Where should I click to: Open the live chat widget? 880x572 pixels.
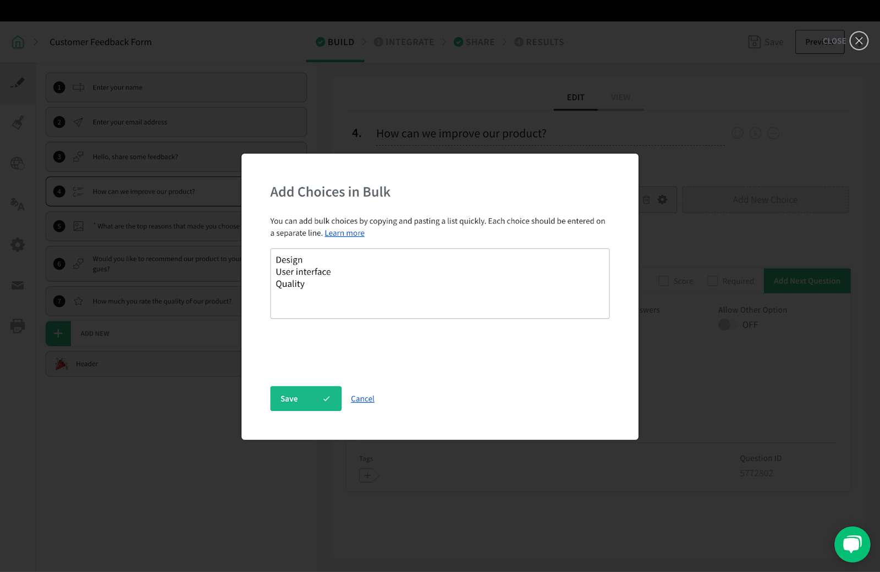click(852, 545)
